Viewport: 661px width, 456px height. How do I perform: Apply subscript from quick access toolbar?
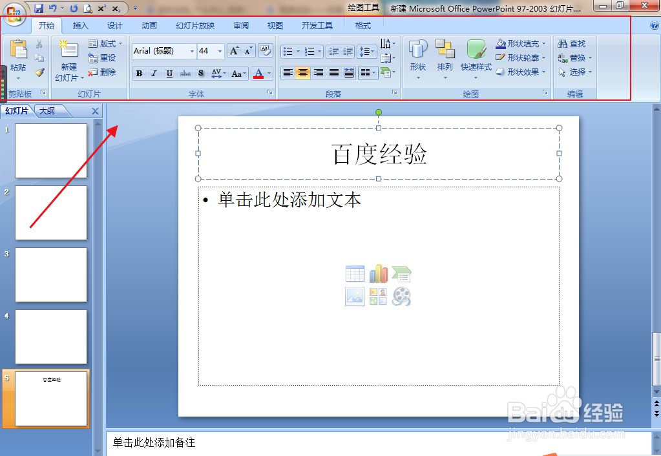pyautogui.click(x=116, y=8)
